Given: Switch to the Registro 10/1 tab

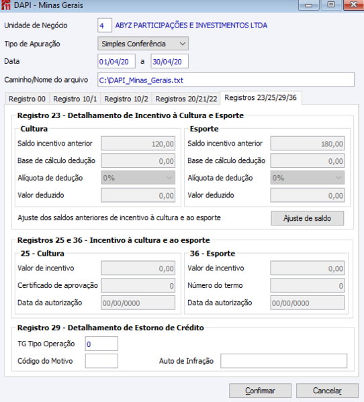Looking at the screenshot, I should [x=75, y=99].
